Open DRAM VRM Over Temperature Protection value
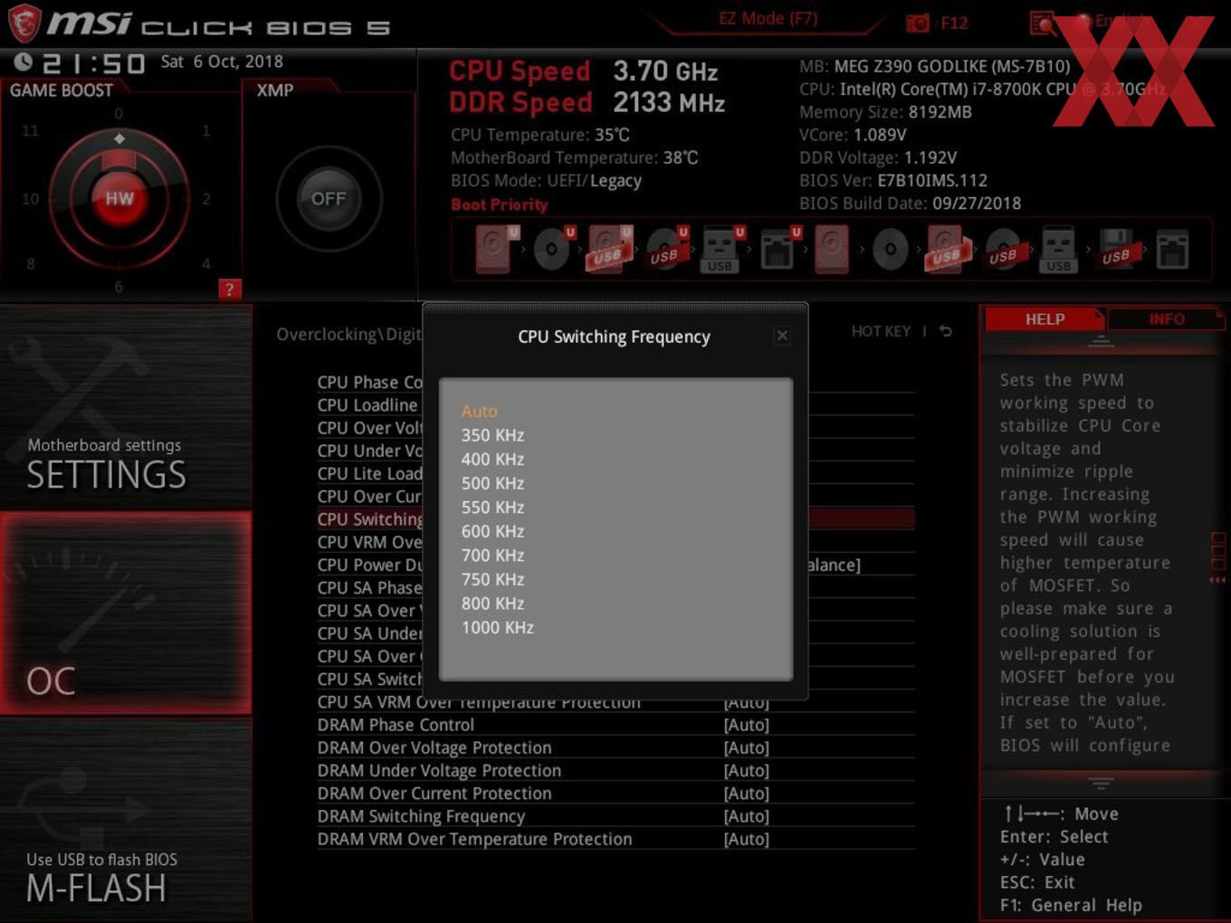This screenshot has width=1231, height=923. [x=746, y=839]
